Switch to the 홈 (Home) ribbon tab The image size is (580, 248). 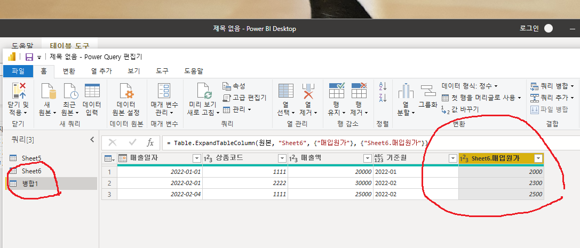coord(44,71)
